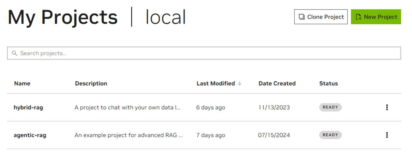
Task: Open the three-dot menu for hybrid-rag
Action: [387, 107]
